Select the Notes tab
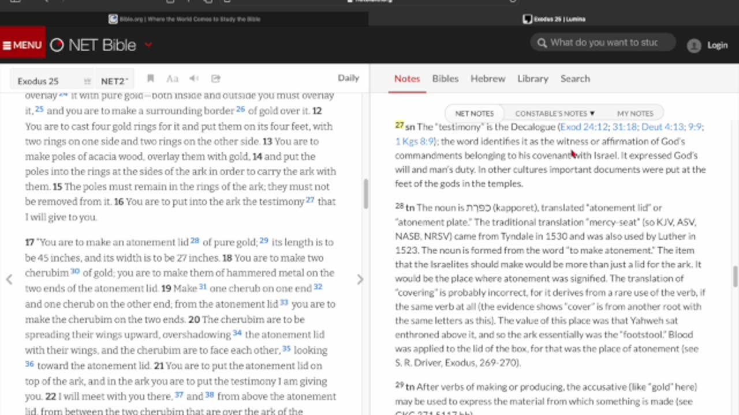This screenshot has height=415, width=739. (407, 78)
